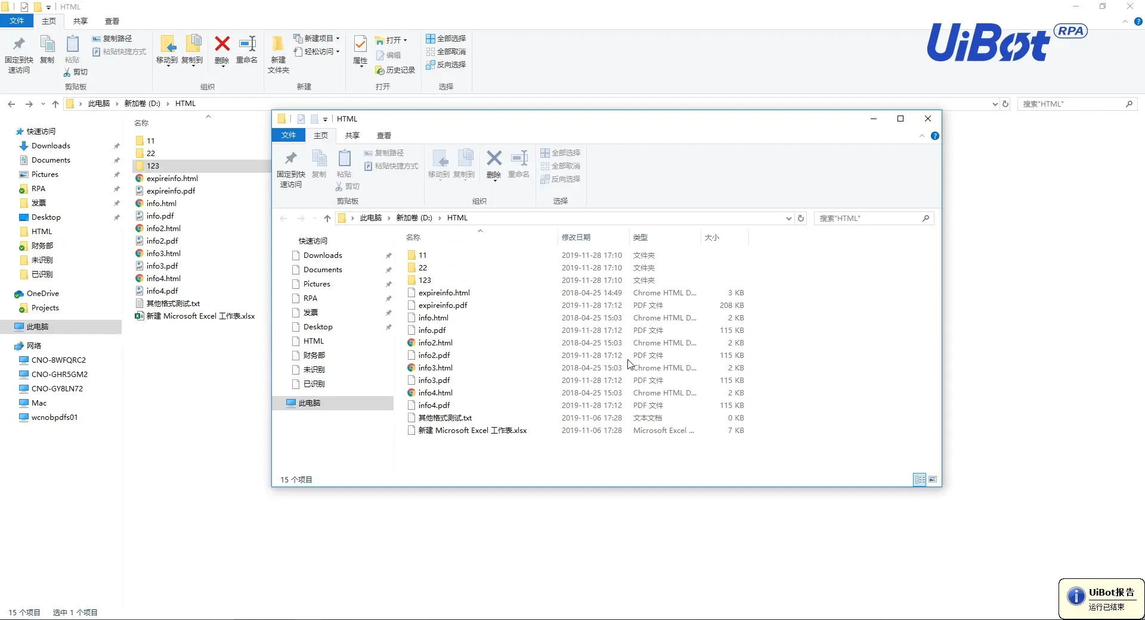Select OneDrive in the background window sidebar
Screen dimensions: 1145x620
point(43,294)
